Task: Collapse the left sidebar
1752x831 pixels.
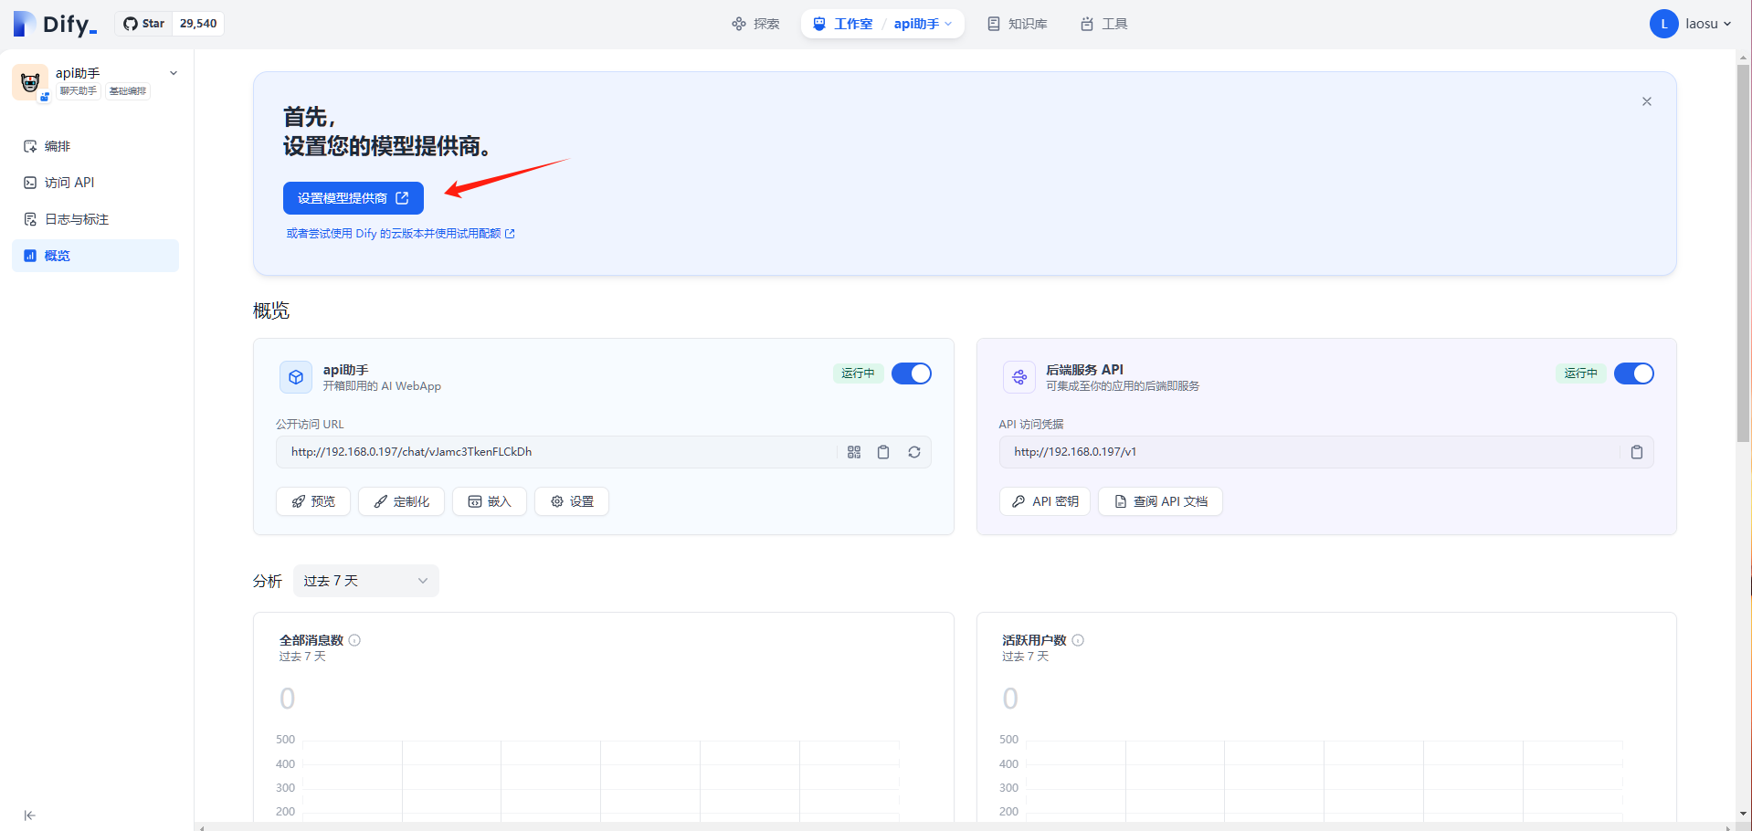Action: tap(29, 815)
